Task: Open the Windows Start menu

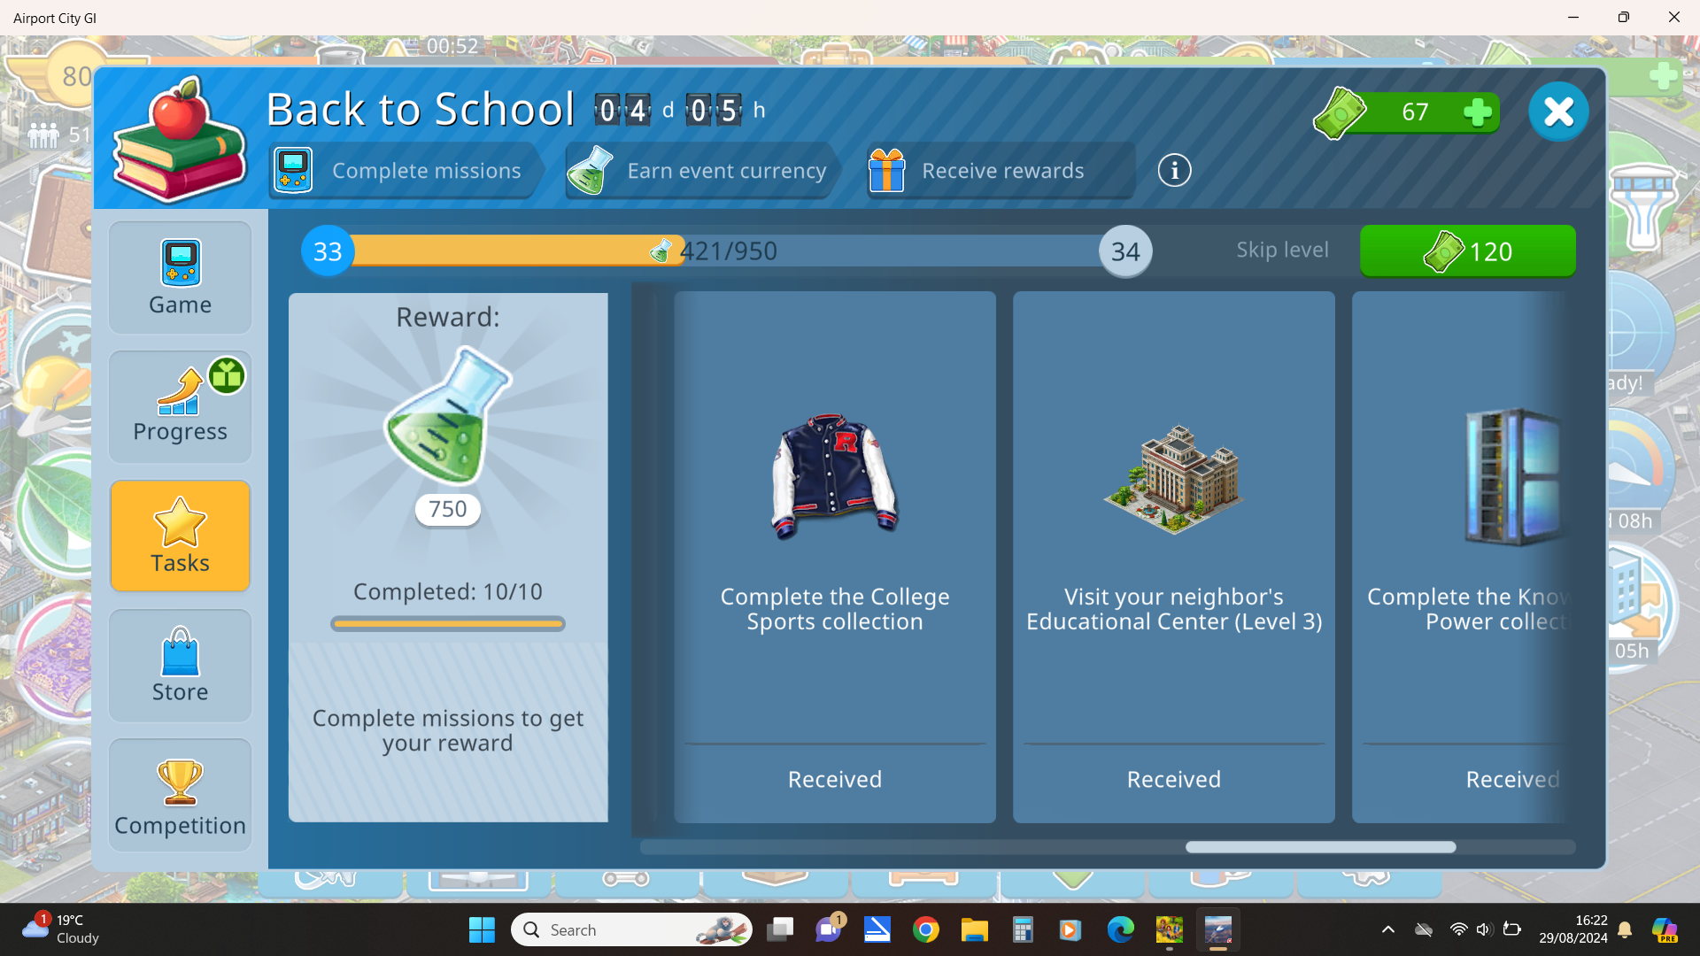Action: coord(482,929)
